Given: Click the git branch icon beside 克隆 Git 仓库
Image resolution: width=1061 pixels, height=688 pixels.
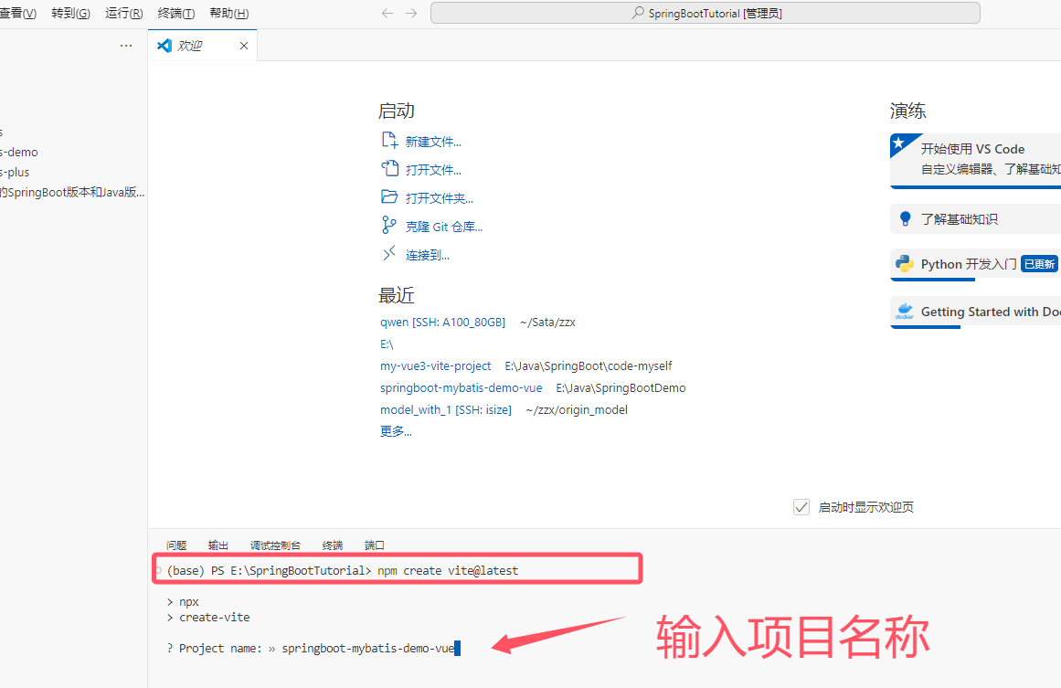Looking at the screenshot, I should [x=389, y=225].
